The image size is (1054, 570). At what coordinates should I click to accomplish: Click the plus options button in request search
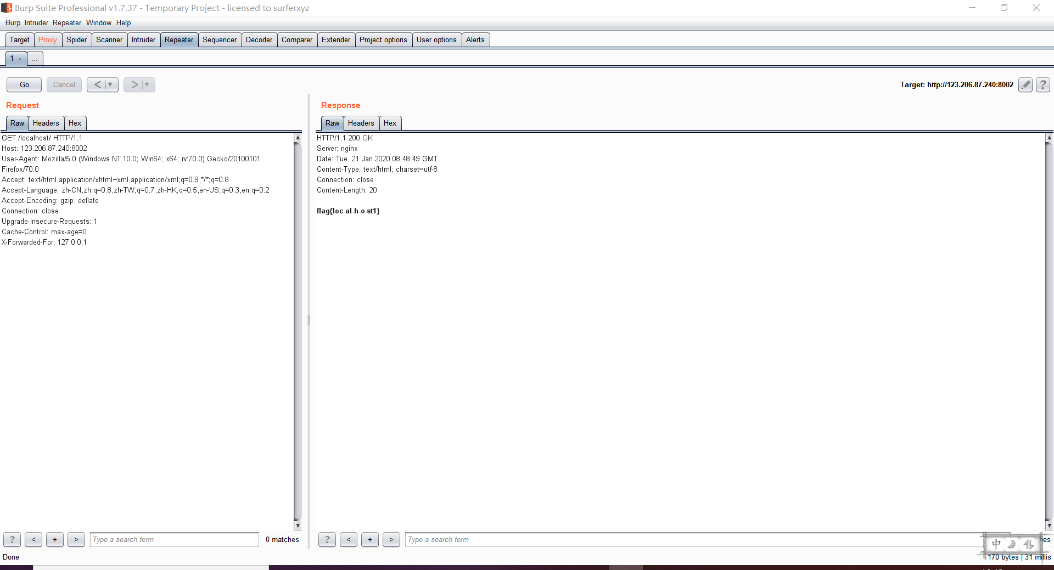tap(55, 540)
